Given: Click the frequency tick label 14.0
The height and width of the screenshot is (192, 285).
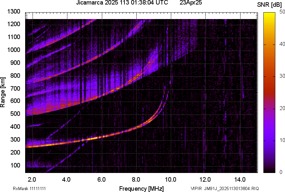Looking at the screenshot, I should point(240,180).
